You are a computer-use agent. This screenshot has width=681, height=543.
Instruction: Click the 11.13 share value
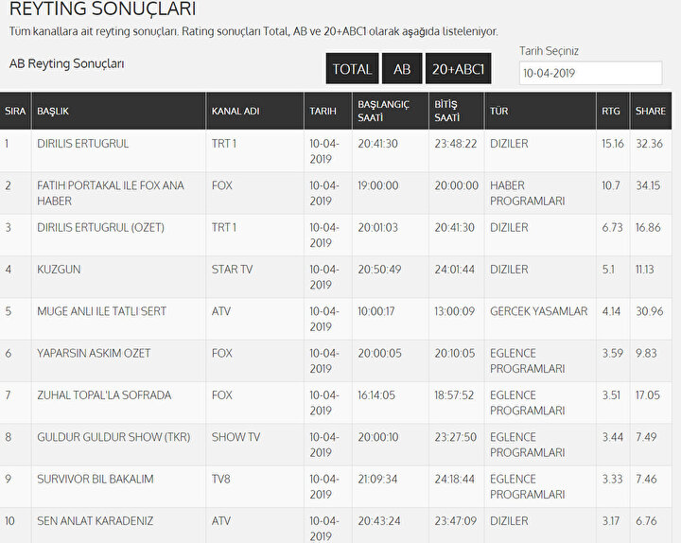click(x=645, y=270)
